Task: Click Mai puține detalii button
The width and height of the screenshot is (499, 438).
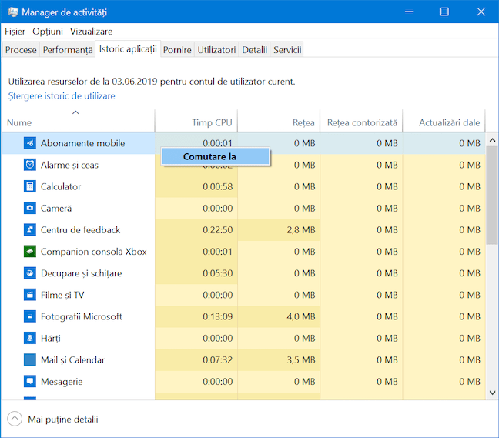Action: pos(63,419)
